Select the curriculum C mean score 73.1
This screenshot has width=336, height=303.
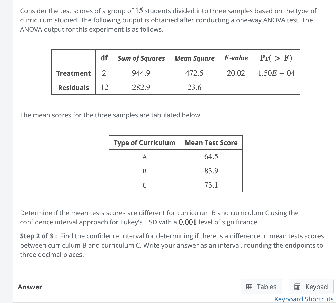211,185
